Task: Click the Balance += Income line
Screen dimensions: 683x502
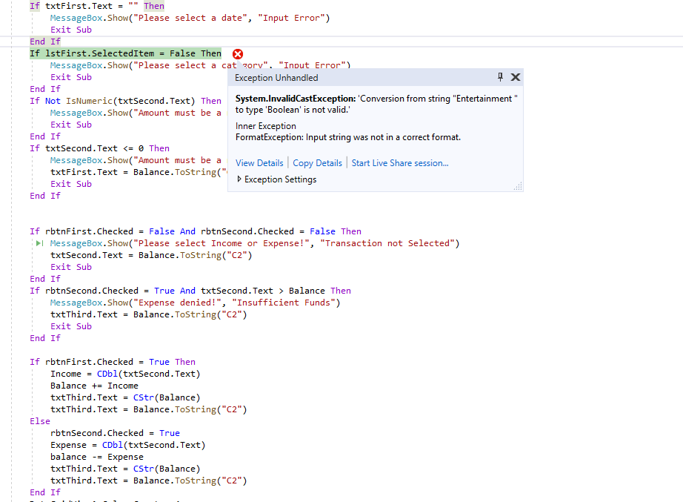Action: 91,385
